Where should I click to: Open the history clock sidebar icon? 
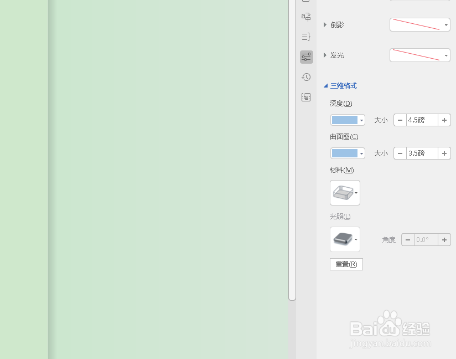306,77
